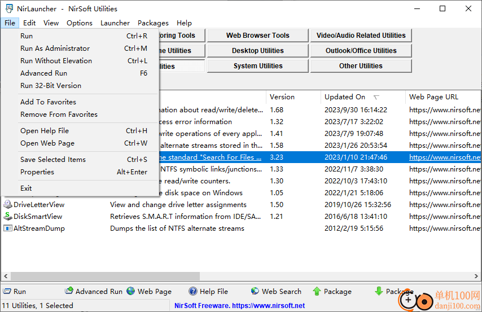Click date 2022/10/3 17:43:10 cell

(x=356, y=181)
